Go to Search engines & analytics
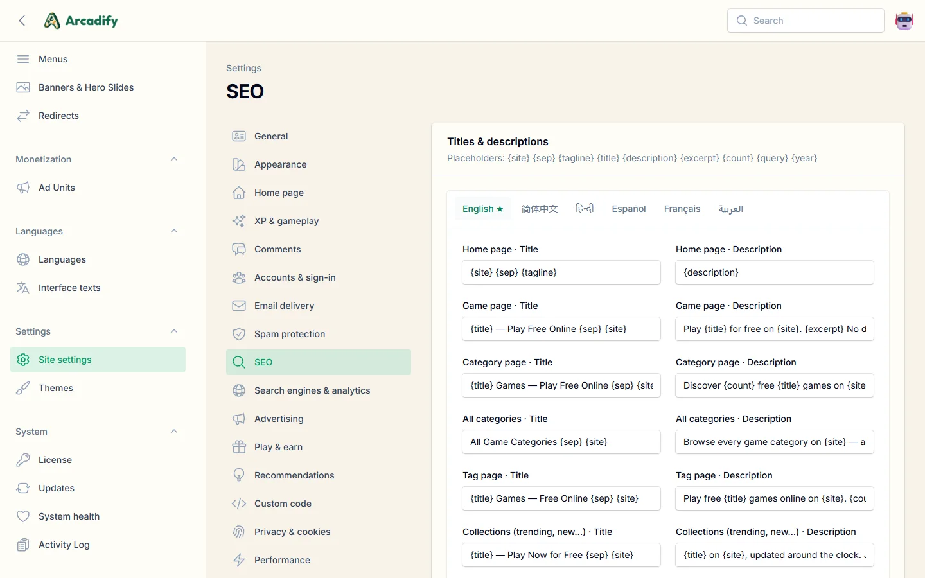Viewport: 925px width, 578px height. tap(319, 390)
